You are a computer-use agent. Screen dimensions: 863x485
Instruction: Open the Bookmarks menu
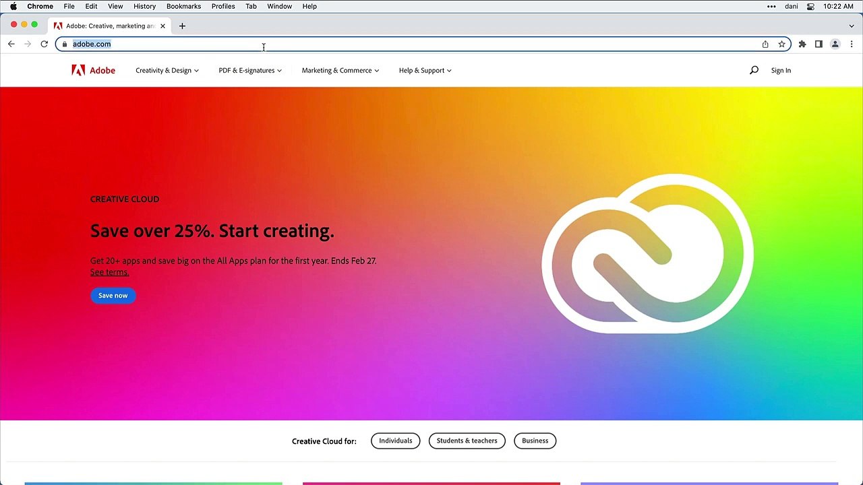(183, 6)
